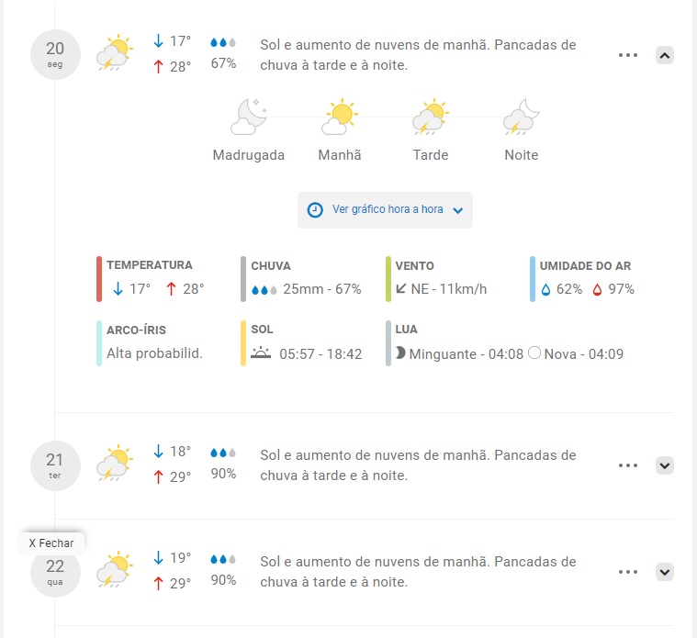Select the day 20 seg date circle

[55, 55]
